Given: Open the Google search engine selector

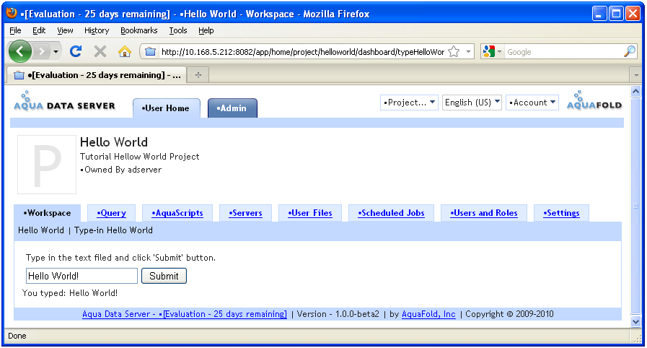Looking at the screenshot, I should (x=492, y=51).
